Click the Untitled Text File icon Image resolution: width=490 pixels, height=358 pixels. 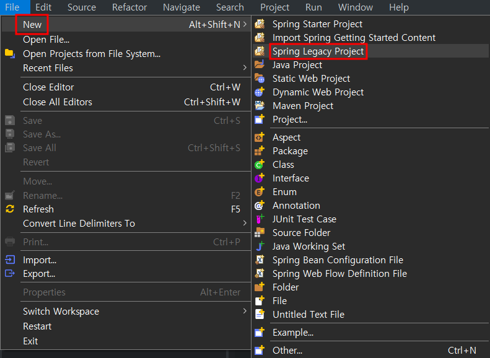[x=260, y=314]
